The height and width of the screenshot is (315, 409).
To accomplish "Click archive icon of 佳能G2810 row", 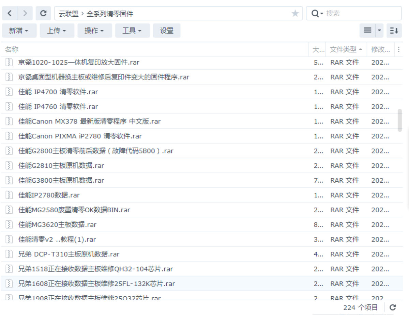I will 9,166.
